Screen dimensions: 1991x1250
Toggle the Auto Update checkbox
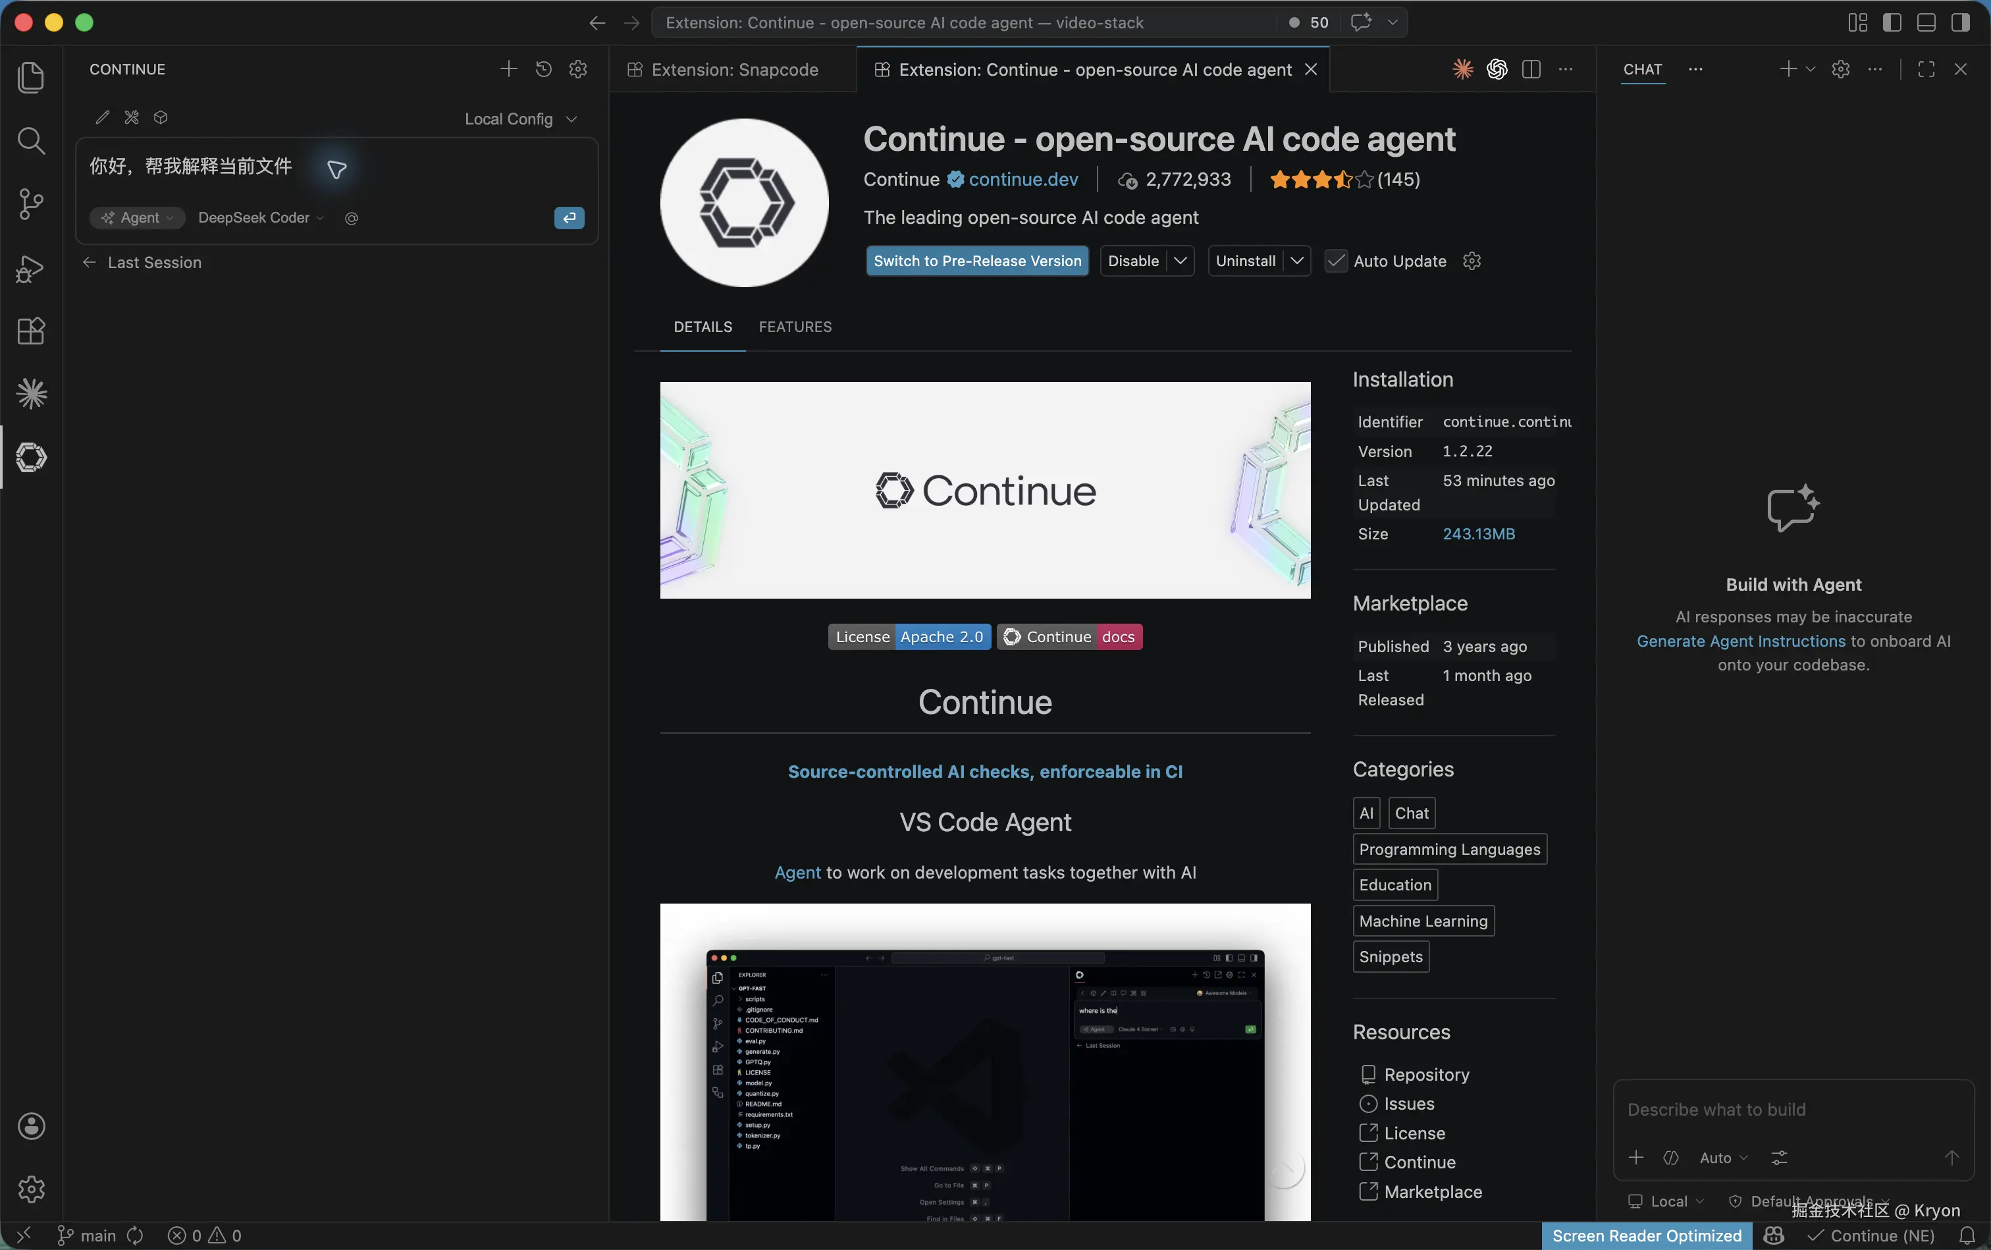pos(1336,261)
